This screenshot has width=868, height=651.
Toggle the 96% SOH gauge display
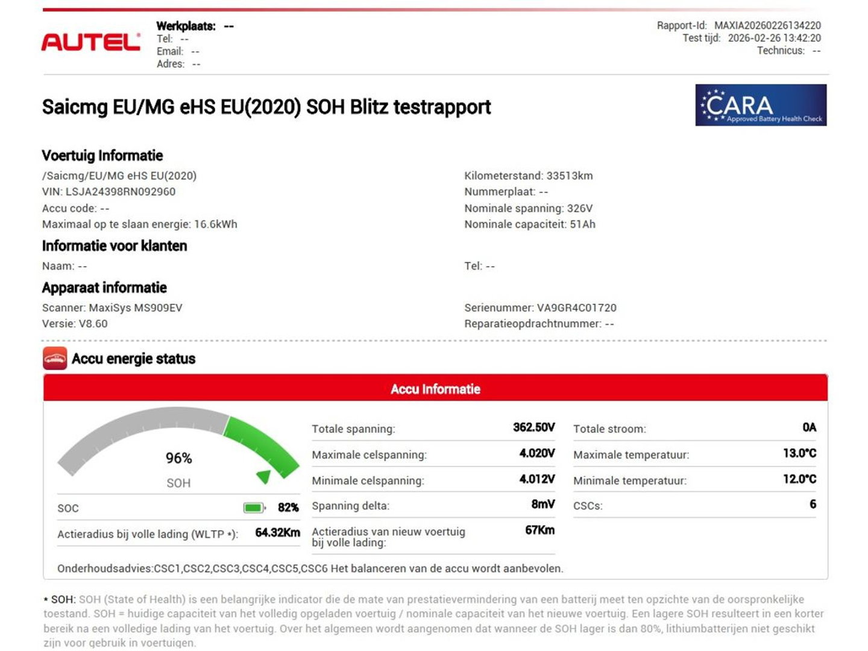click(x=178, y=458)
